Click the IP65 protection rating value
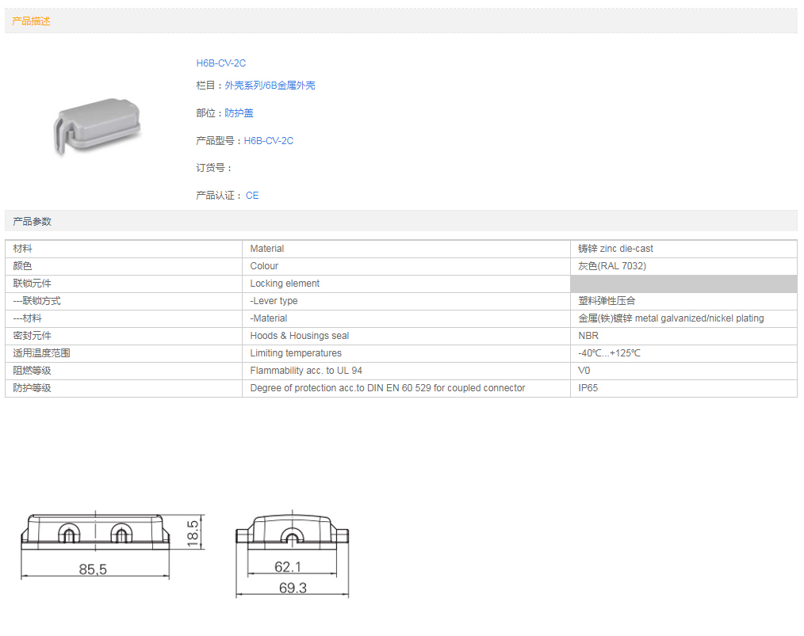 (589, 388)
